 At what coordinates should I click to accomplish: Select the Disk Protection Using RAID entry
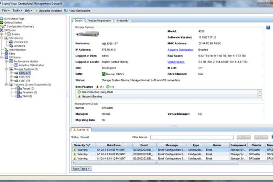pyautogui.click(x=167, y=92)
